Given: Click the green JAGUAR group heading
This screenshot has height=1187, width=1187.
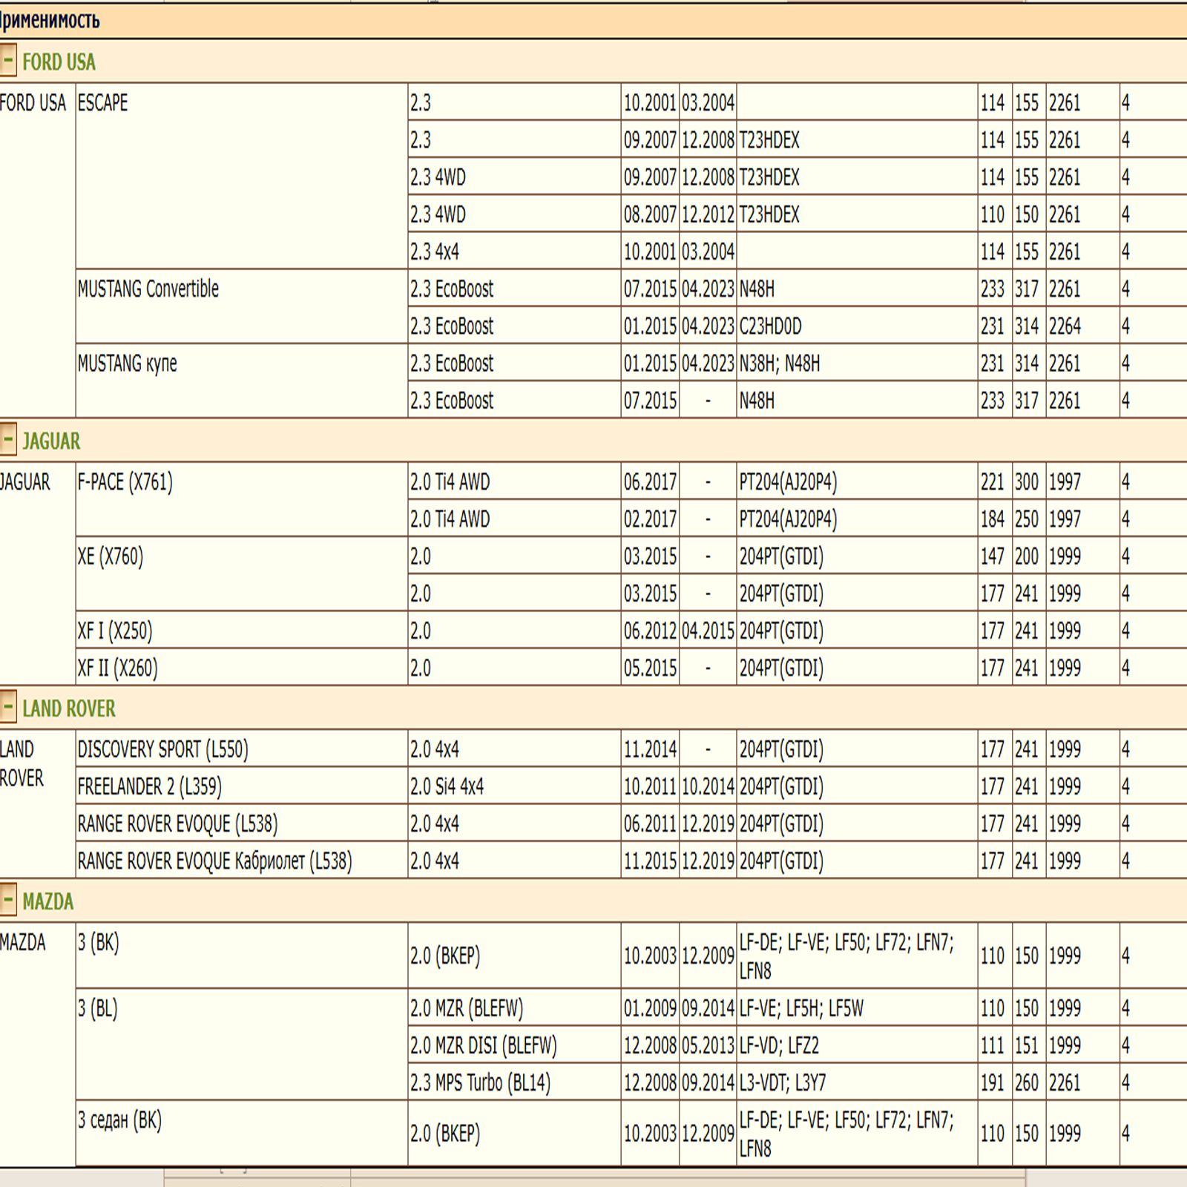Looking at the screenshot, I should coord(50,441).
